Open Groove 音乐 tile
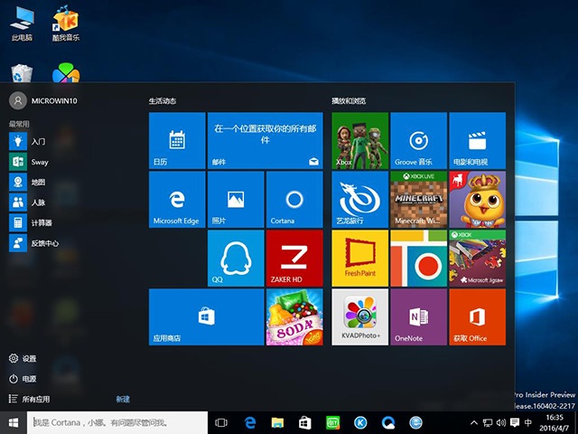 pos(418,140)
